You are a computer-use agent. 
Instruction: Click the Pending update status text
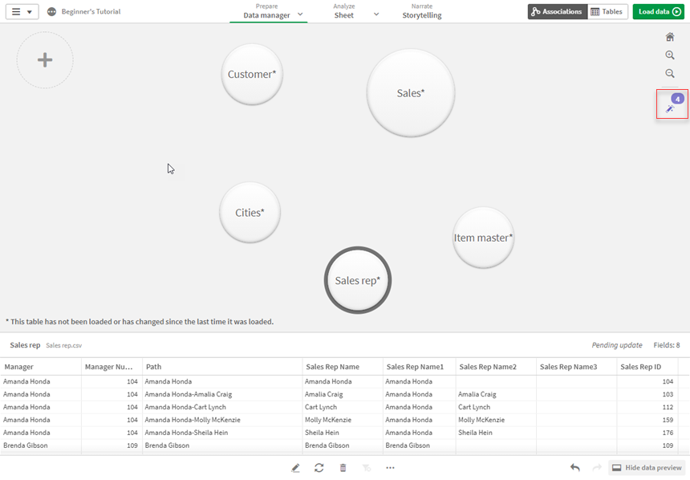(x=616, y=345)
